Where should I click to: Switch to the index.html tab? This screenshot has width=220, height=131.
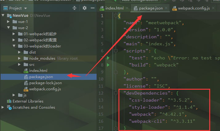click(114, 8)
